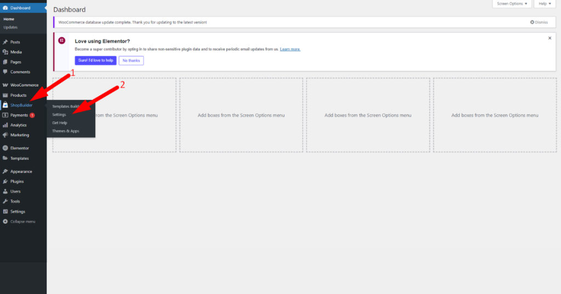Click the WooCommerce database update message

point(133,22)
